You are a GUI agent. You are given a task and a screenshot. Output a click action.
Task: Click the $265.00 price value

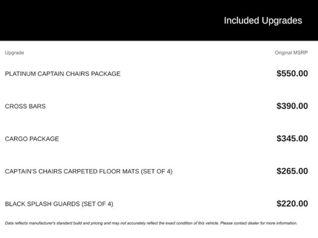tap(292, 171)
